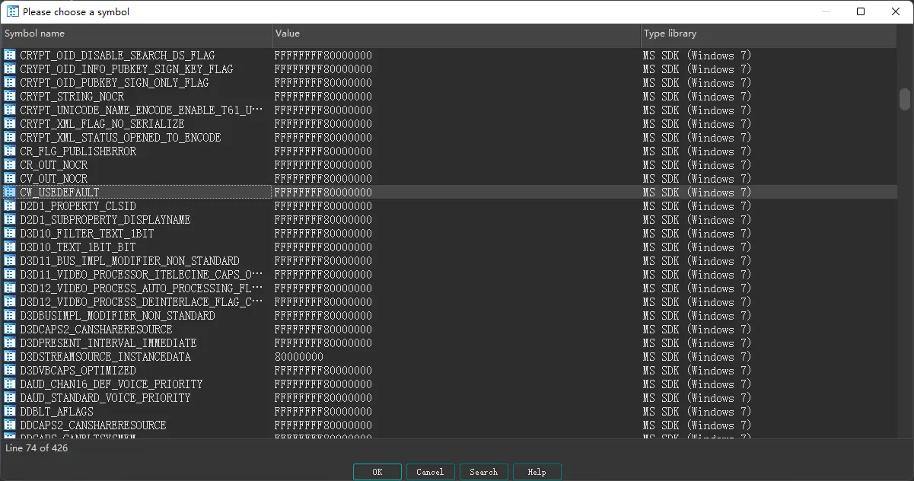Image resolution: width=914 pixels, height=481 pixels.
Task: Click icon beside CR_OUT_NOCR
Action: pos(10,165)
